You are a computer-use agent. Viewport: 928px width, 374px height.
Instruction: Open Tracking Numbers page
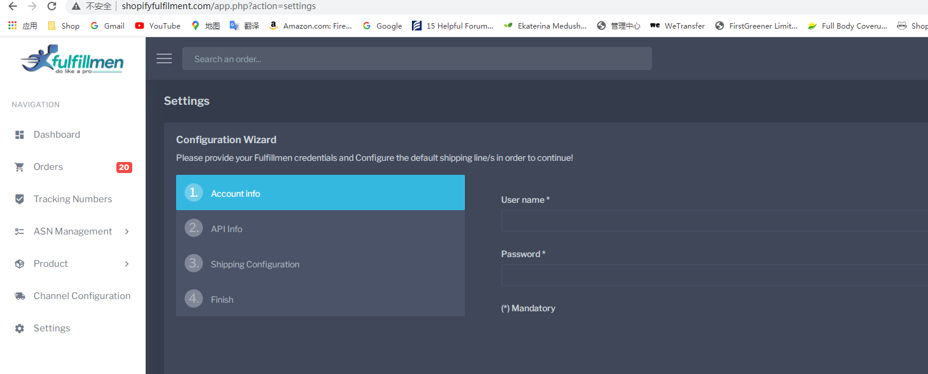point(73,199)
